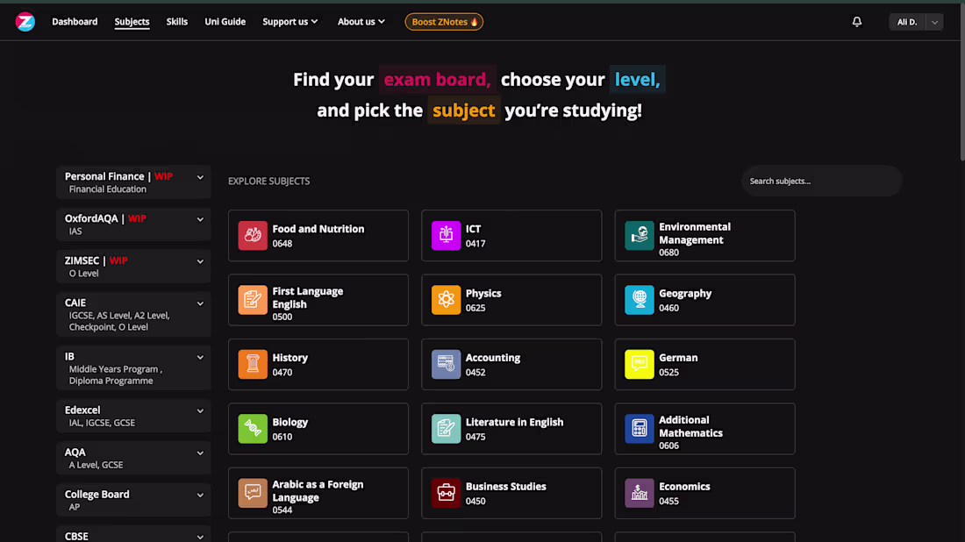The width and height of the screenshot is (965, 542).
Task: Click the History pillar icon
Action: [253, 364]
